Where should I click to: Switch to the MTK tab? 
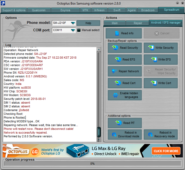click(86, 10)
